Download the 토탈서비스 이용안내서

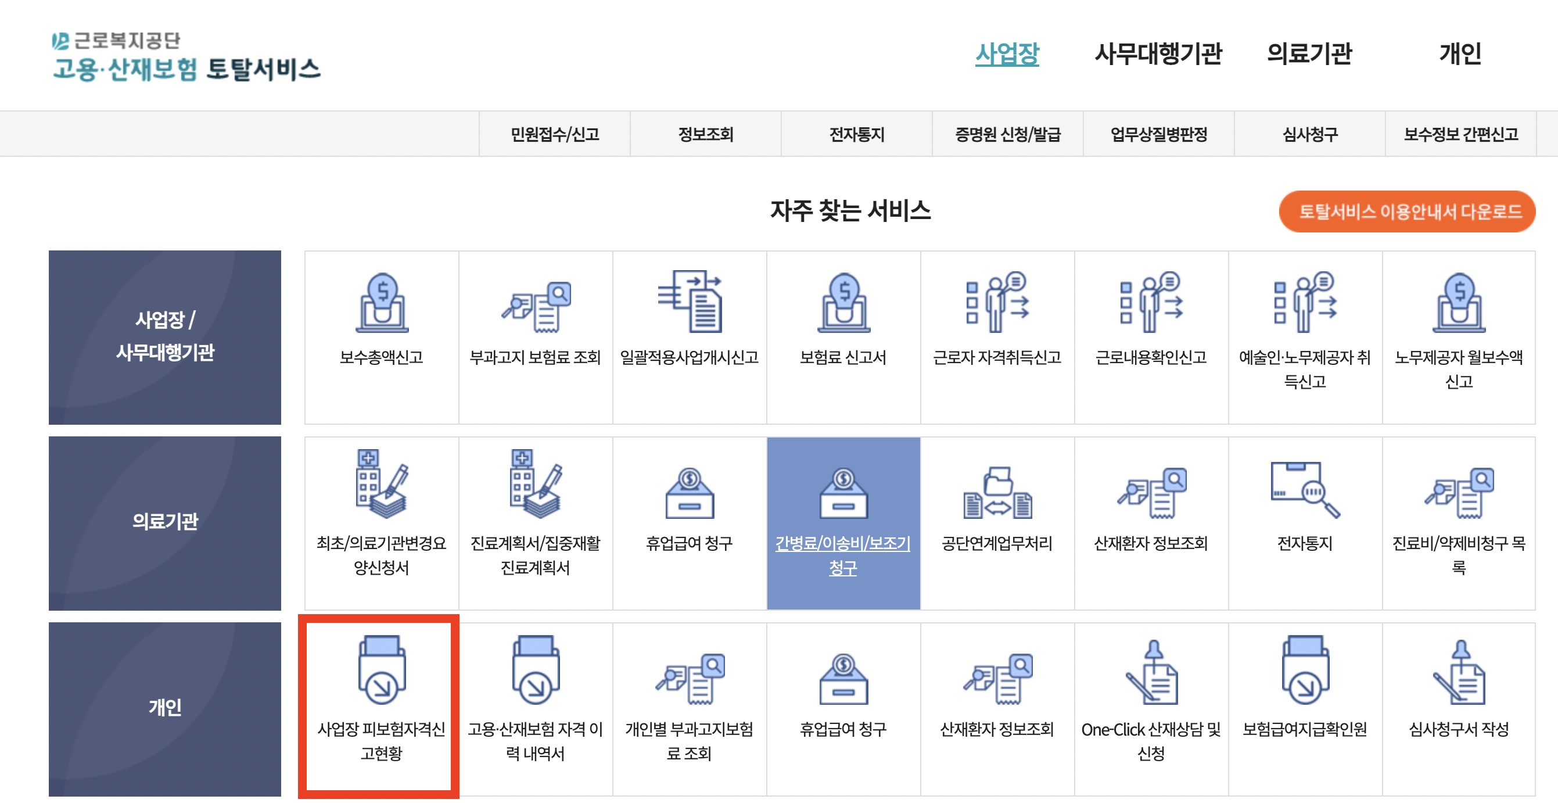pos(1407,212)
